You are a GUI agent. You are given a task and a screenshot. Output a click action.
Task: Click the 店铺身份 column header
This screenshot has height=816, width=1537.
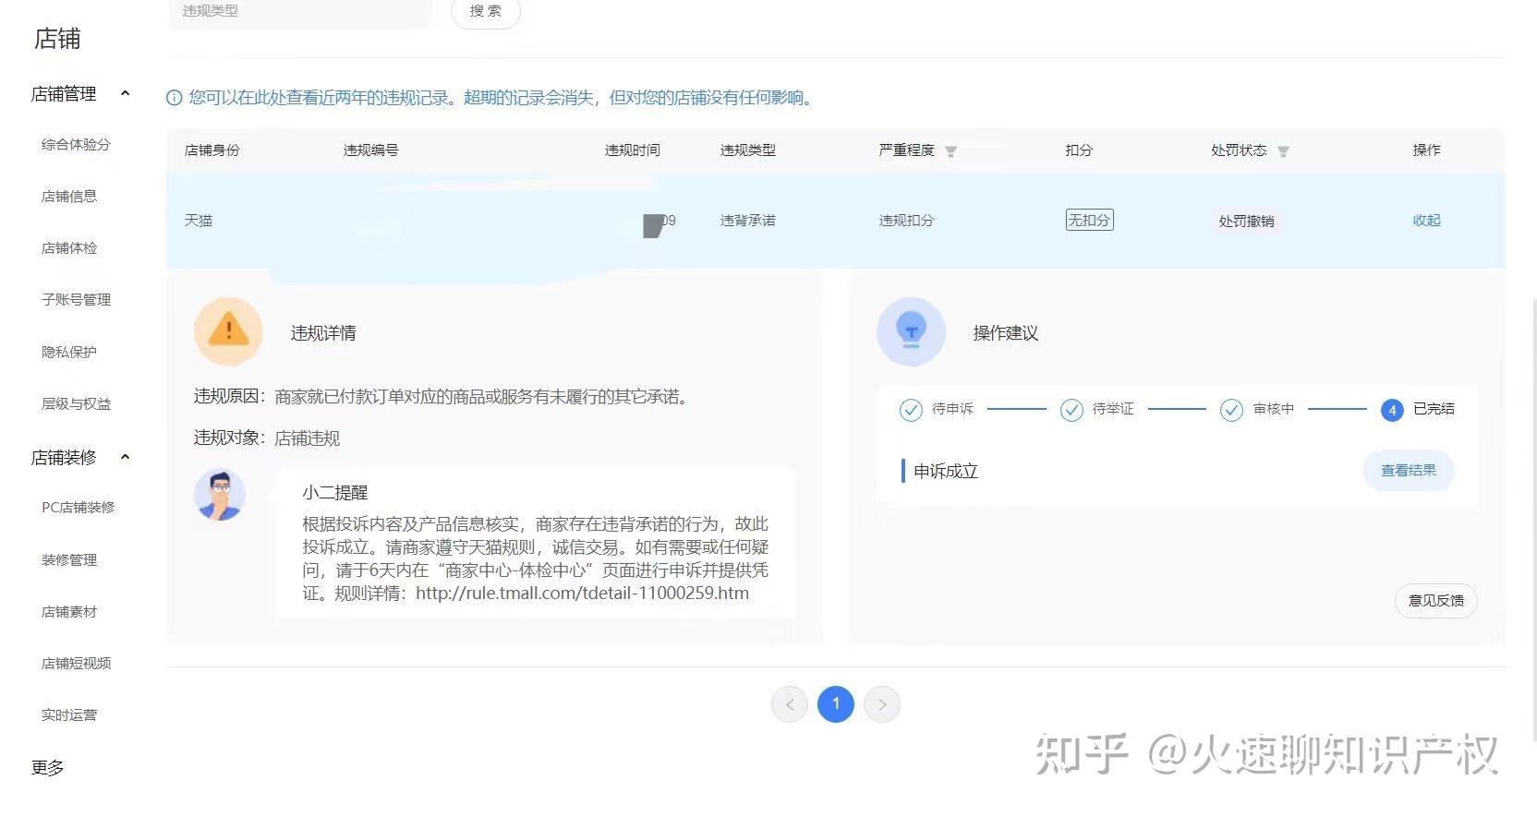tap(212, 150)
